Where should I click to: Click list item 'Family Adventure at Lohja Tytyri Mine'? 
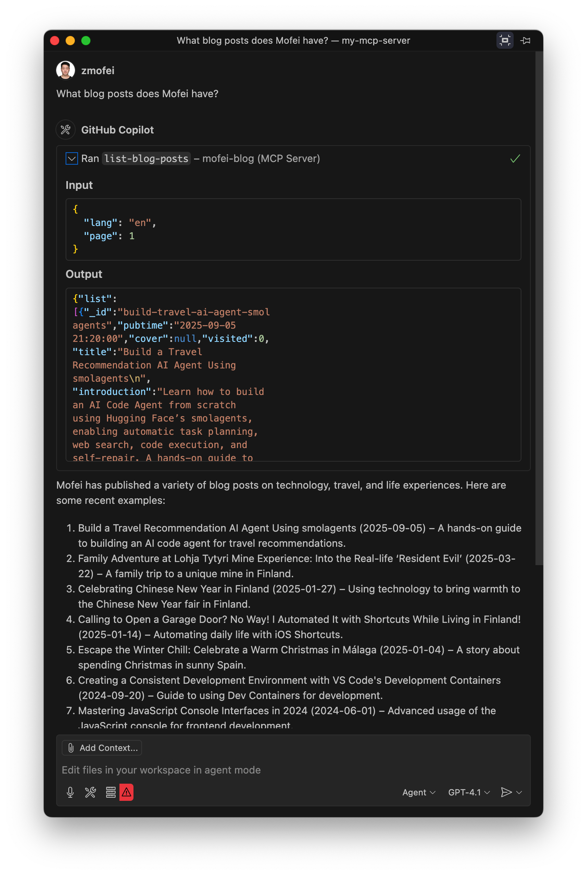(x=297, y=566)
